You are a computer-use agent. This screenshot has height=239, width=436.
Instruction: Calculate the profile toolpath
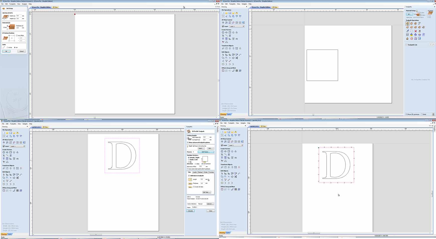[190, 211]
